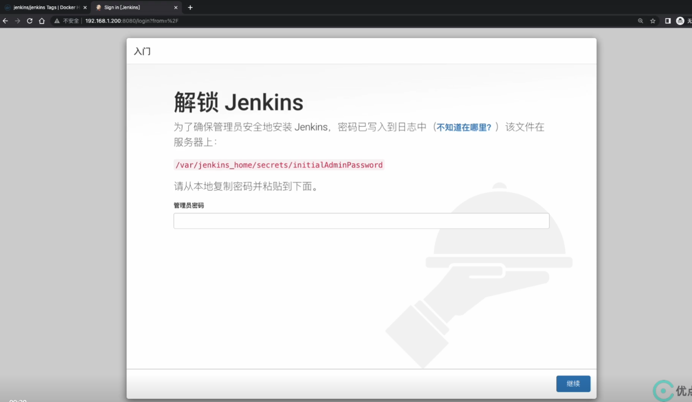
Task: Click the 继续 continue button
Action: click(573, 383)
